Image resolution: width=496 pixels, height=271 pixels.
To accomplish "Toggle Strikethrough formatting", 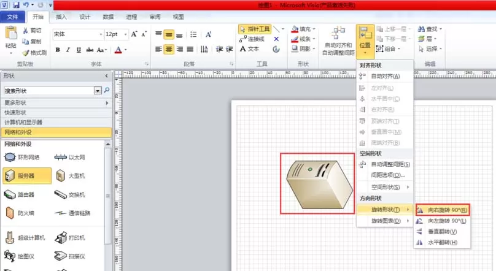I will click(x=90, y=50).
